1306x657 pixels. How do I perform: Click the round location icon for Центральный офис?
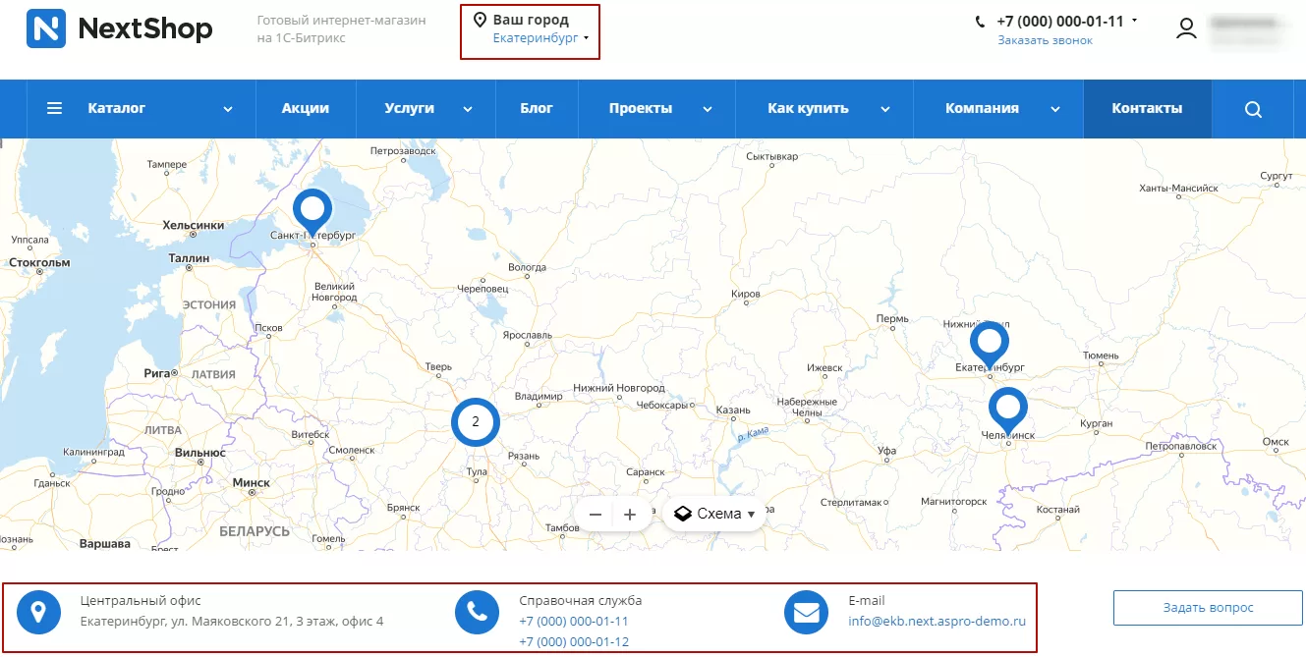[x=38, y=613]
